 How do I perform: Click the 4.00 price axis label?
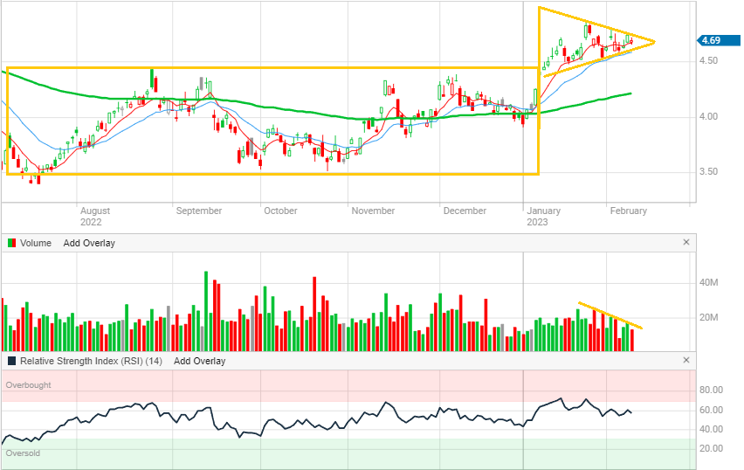[x=708, y=116]
